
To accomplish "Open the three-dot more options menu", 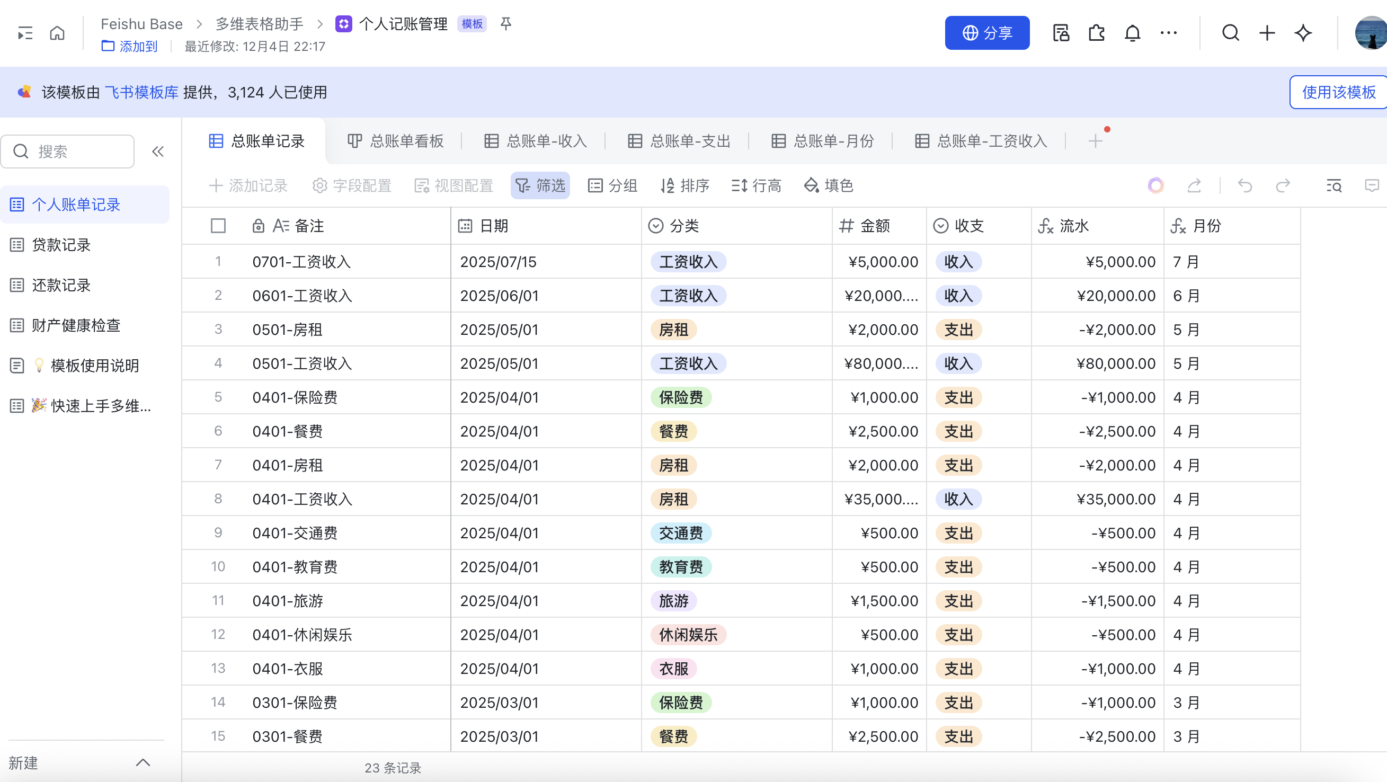I will coord(1168,33).
